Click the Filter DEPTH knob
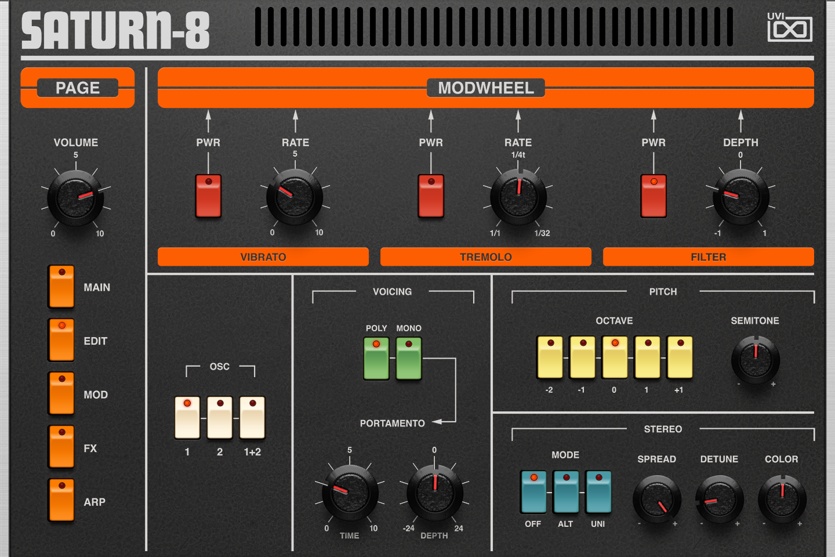This screenshot has width=835, height=557. tap(740, 197)
